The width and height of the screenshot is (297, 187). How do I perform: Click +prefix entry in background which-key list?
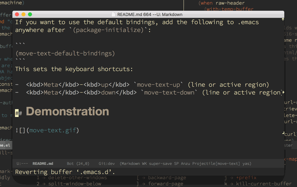[246, 178]
